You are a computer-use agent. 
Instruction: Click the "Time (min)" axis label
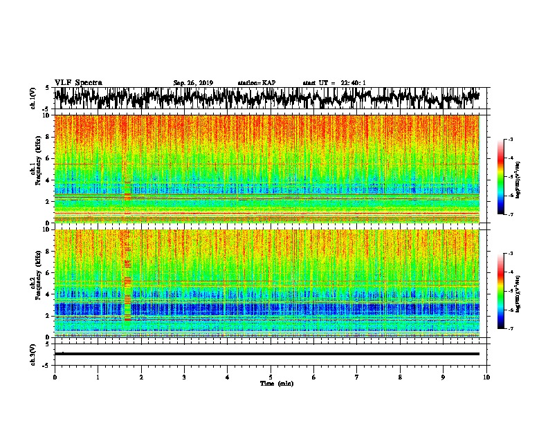coord(277,384)
